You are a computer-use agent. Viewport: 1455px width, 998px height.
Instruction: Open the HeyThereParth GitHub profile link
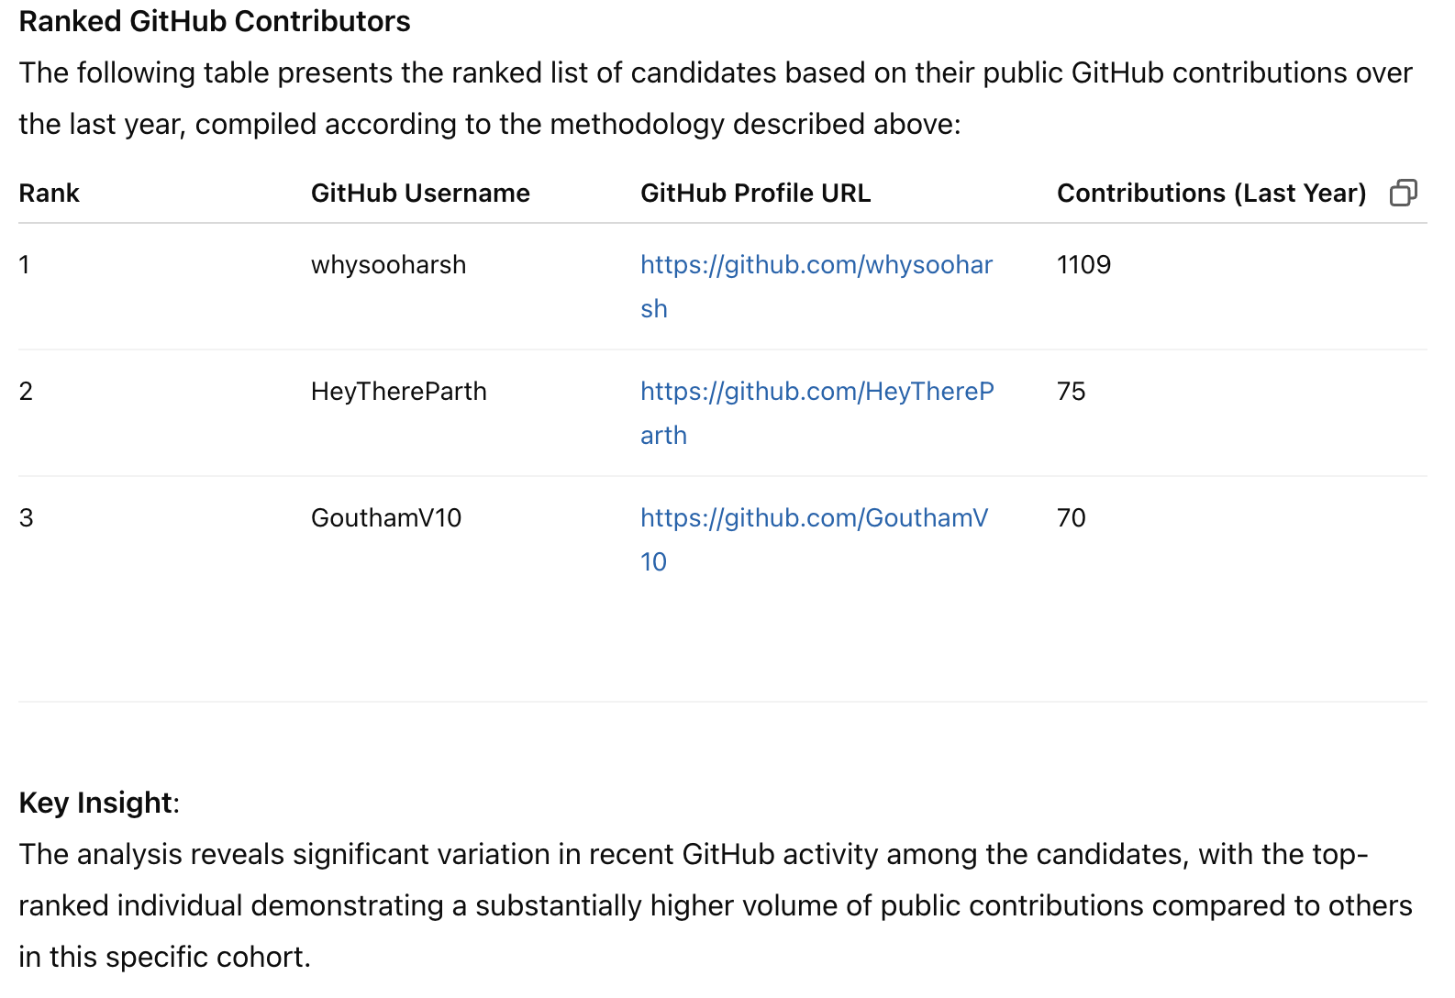(816, 392)
